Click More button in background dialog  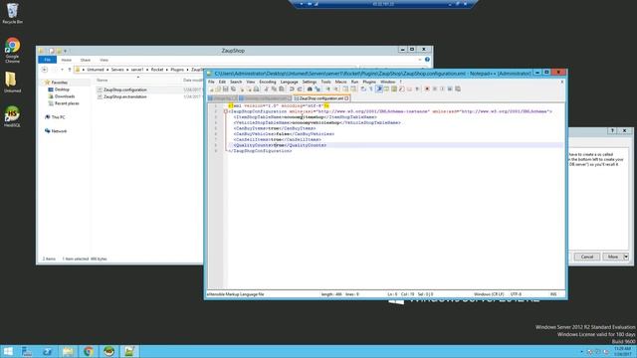pos(613,257)
